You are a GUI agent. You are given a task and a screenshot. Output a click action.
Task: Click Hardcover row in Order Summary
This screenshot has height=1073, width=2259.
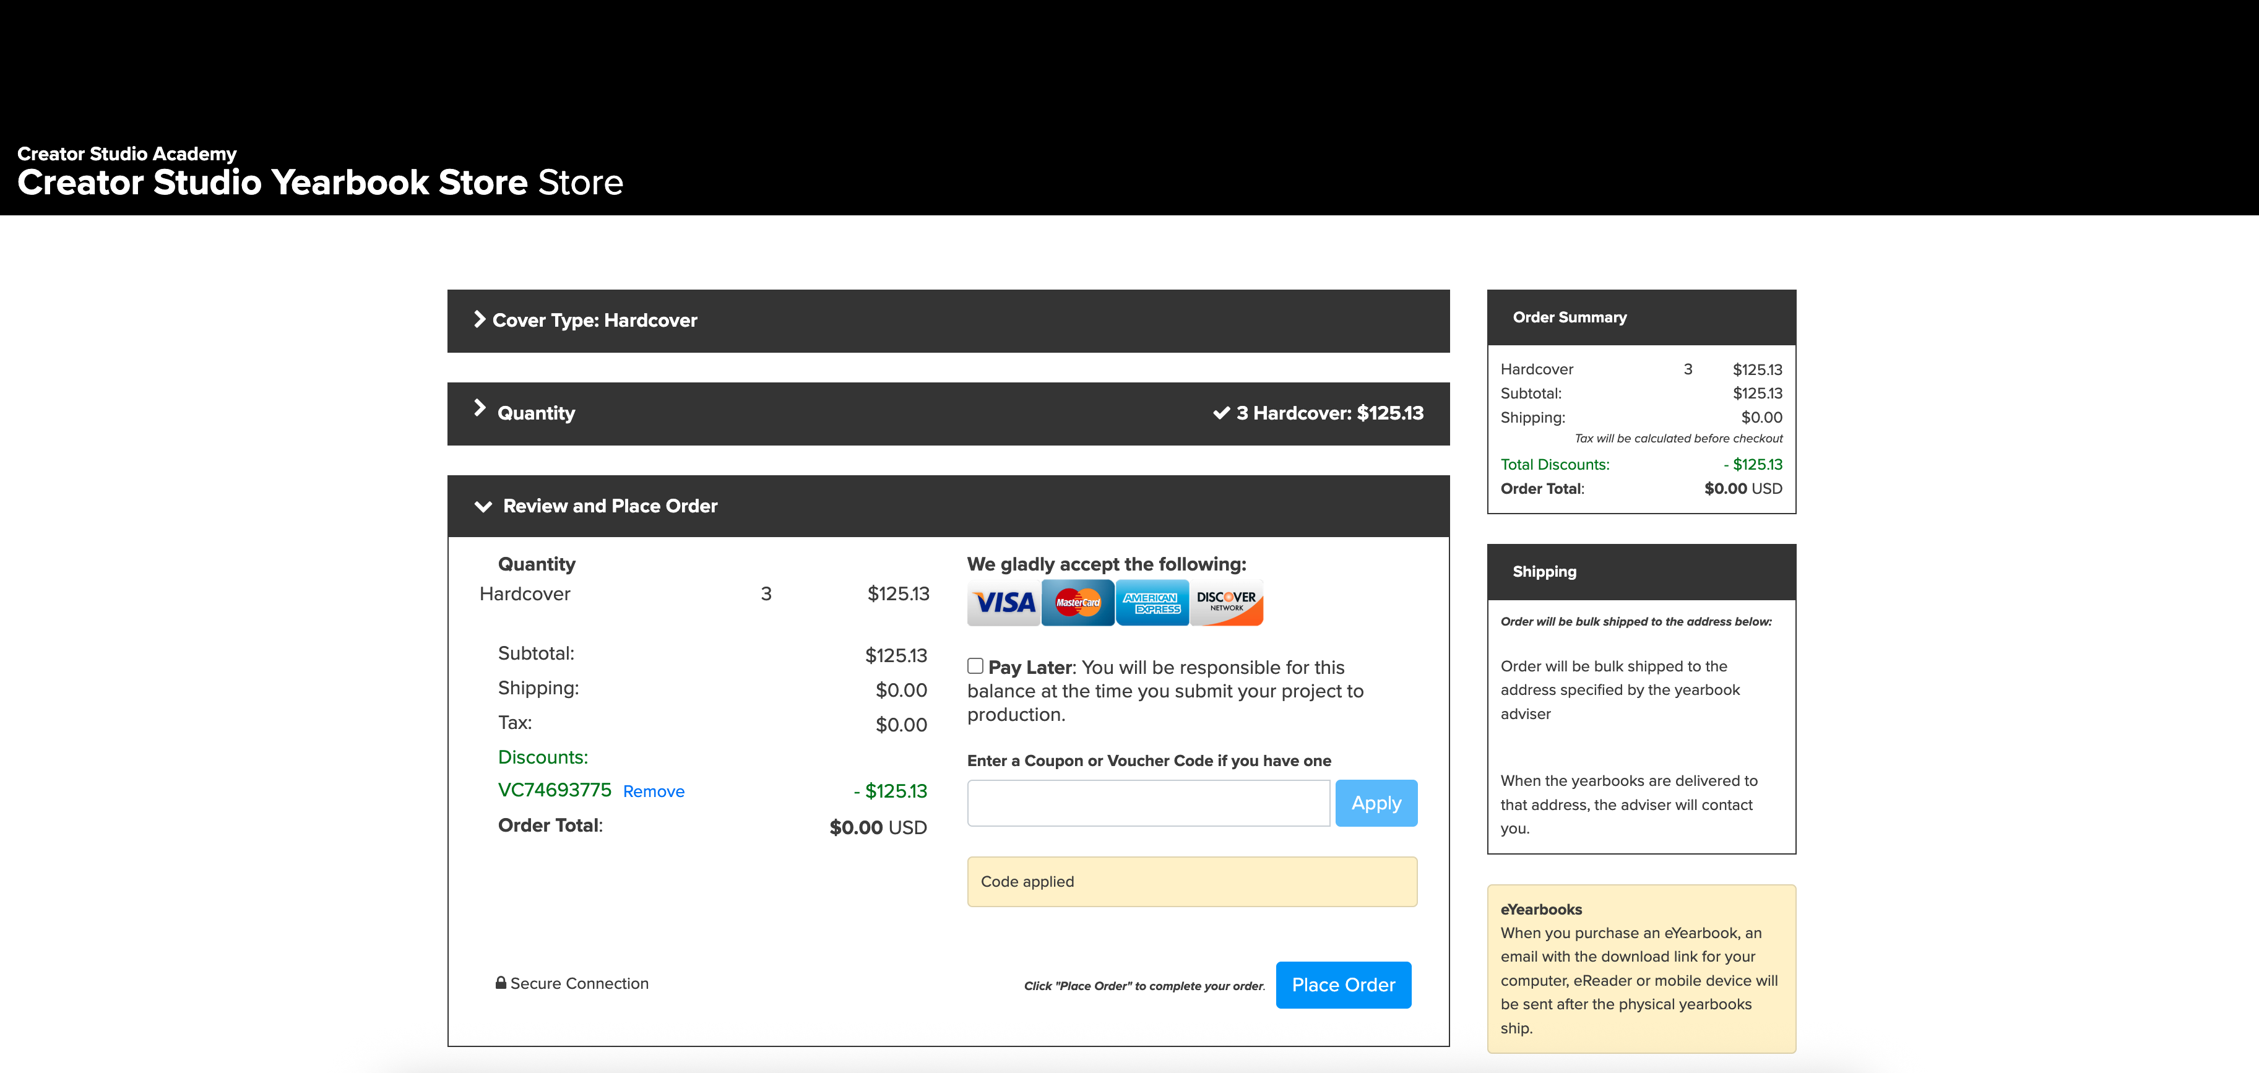[x=1641, y=369]
